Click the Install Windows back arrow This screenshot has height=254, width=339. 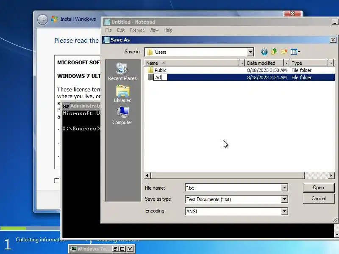(42, 19)
